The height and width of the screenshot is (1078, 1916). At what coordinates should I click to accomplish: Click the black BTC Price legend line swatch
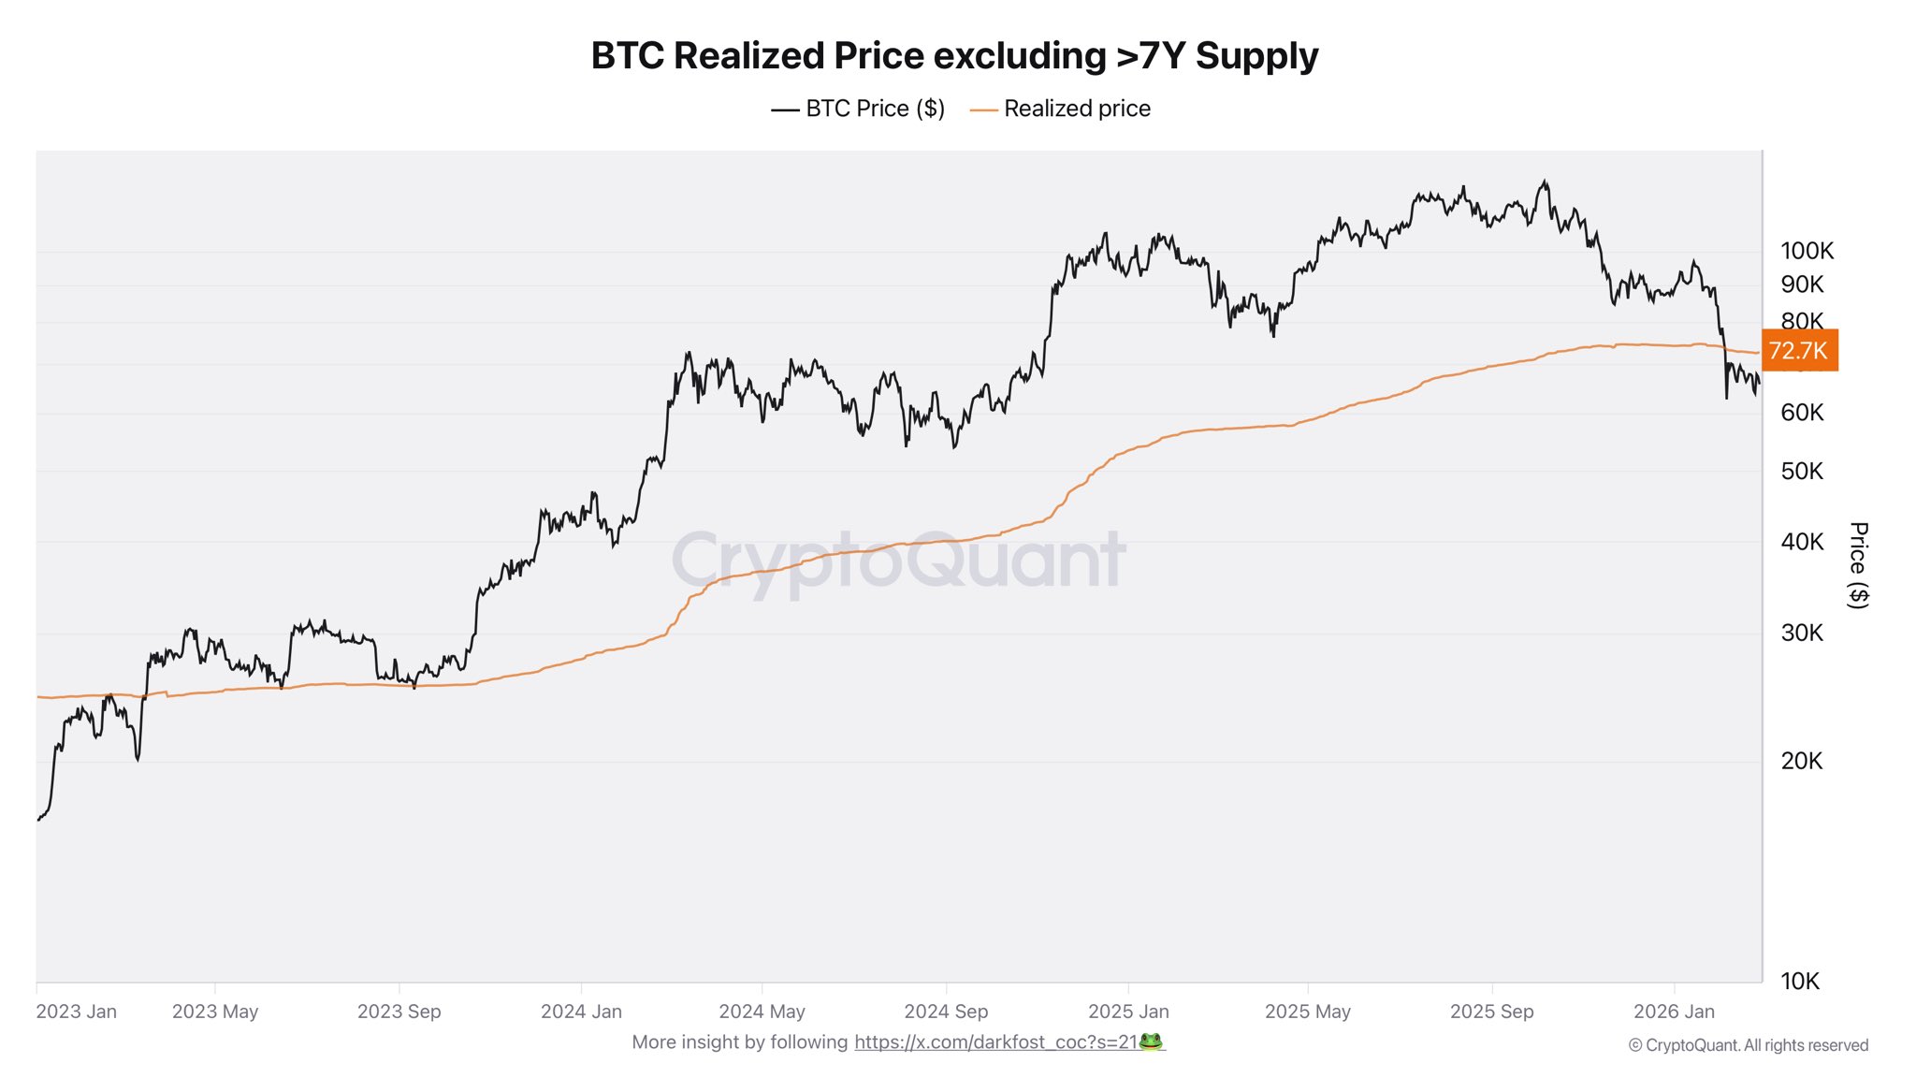[784, 109]
